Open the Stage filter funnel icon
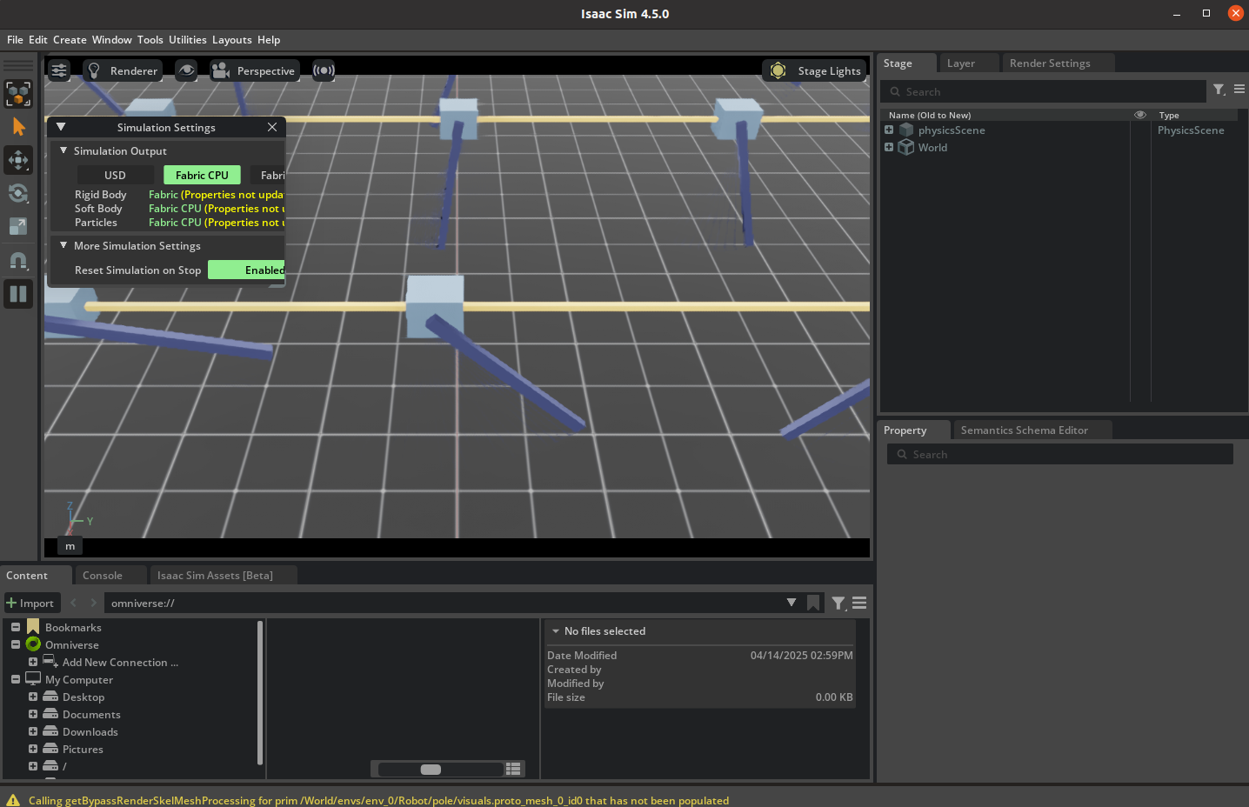 click(1219, 90)
